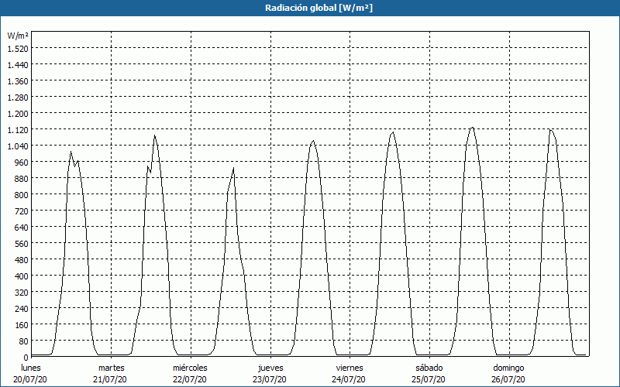The width and height of the screenshot is (620, 387).
Task: Click the 'martes' day label
Action: 111,368
